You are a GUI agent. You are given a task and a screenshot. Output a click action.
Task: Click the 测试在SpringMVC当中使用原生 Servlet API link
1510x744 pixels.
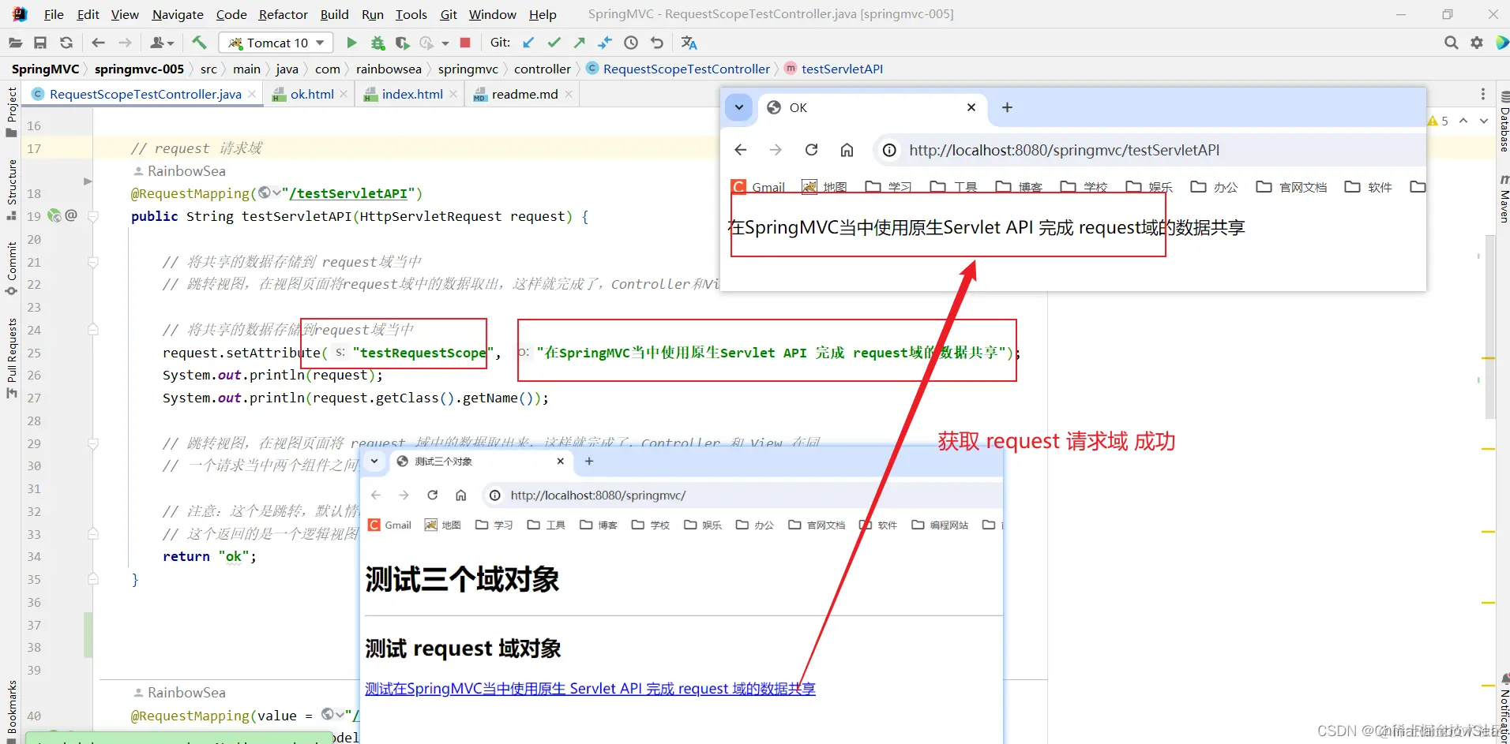point(590,689)
